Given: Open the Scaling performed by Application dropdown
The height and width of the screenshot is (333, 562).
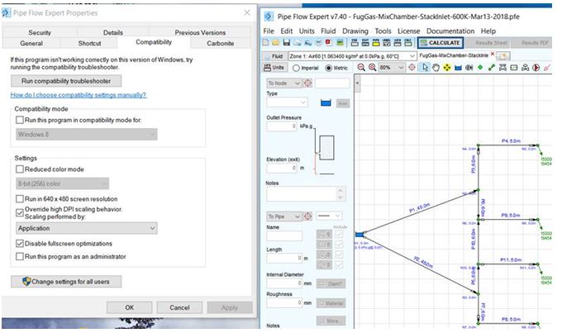Looking at the screenshot, I should pos(87,228).
